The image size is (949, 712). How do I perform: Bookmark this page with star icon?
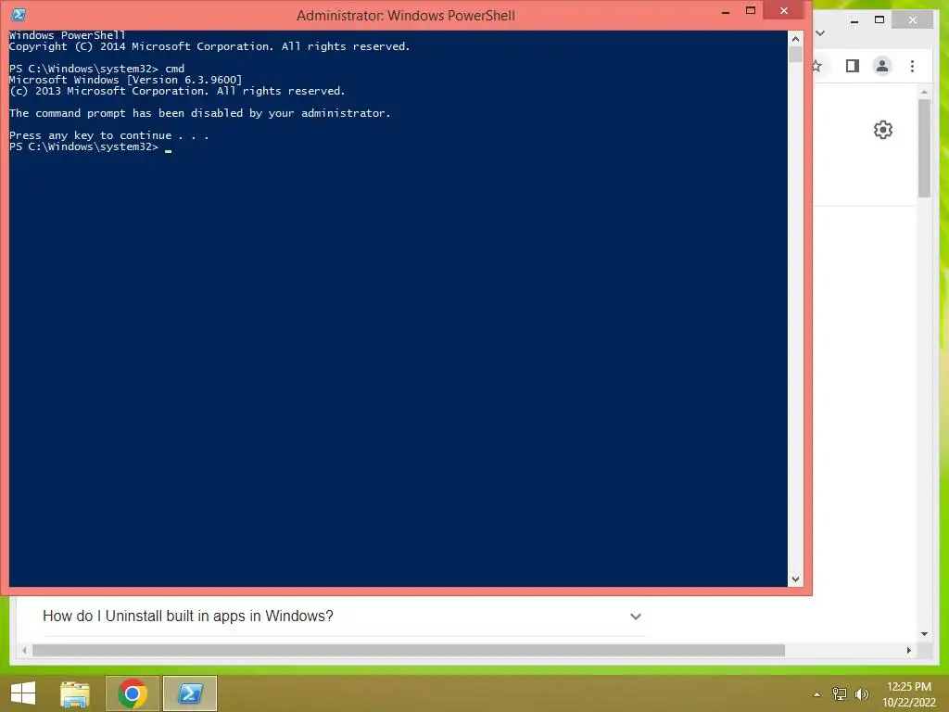(816, 66)
